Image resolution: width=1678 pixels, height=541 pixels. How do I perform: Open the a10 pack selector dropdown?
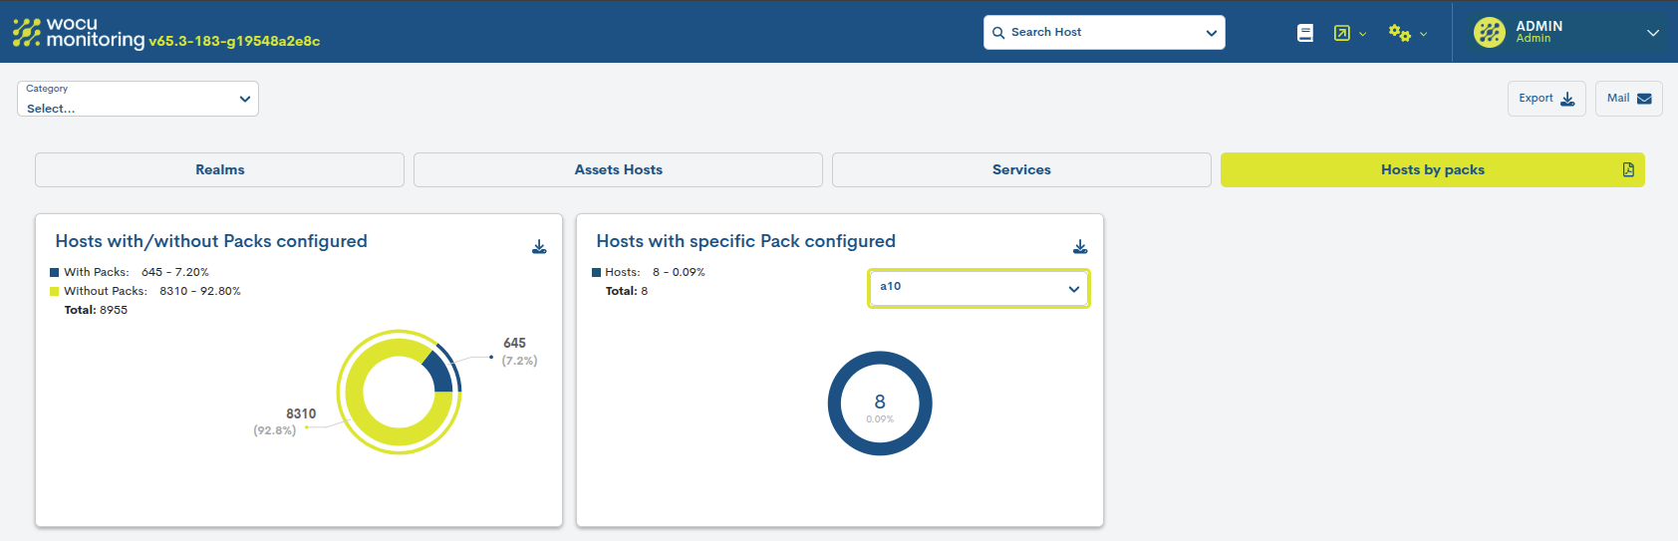click(978, 288)
